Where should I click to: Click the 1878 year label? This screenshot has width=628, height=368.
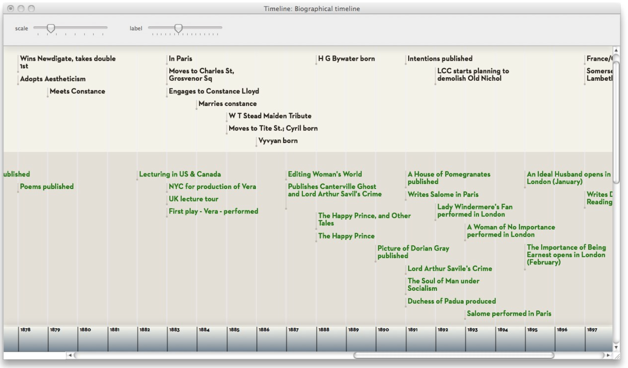tap(25, 330)
